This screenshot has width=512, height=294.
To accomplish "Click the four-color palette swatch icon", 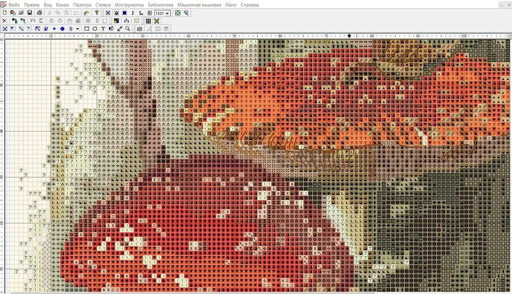I will [116, 21].
